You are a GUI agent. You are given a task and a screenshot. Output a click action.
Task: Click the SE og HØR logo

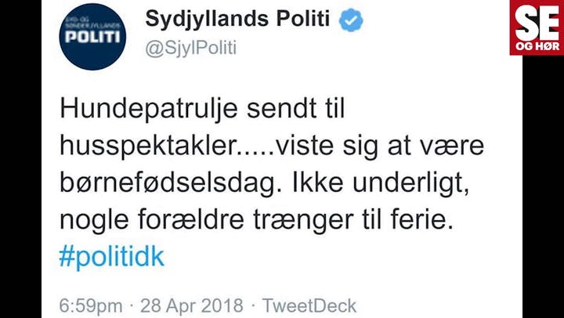[535, 27]
